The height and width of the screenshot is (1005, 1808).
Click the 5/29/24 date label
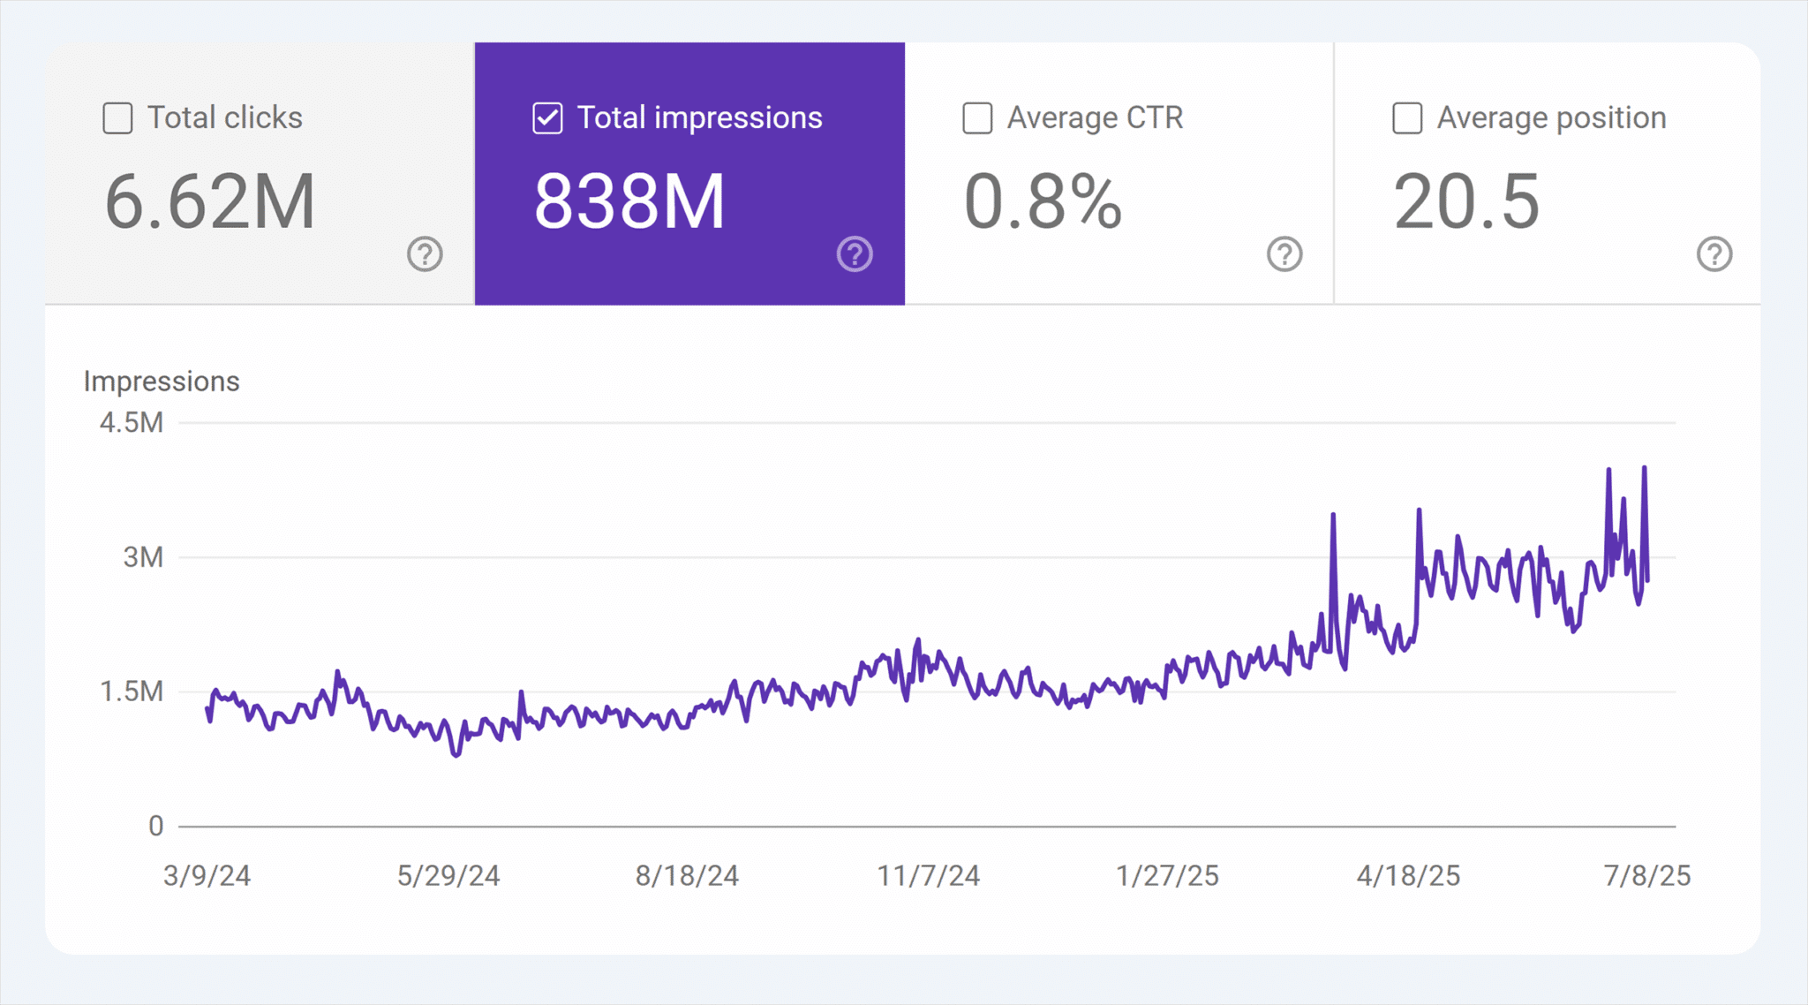pos(448,876)
